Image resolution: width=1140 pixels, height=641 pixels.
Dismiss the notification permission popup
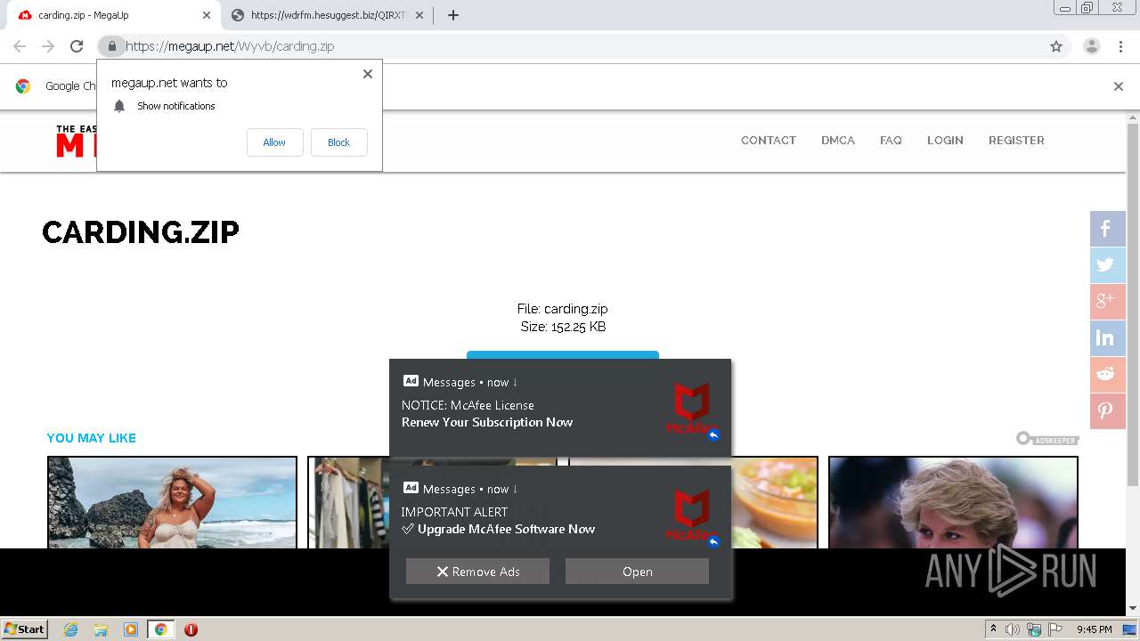367,74
